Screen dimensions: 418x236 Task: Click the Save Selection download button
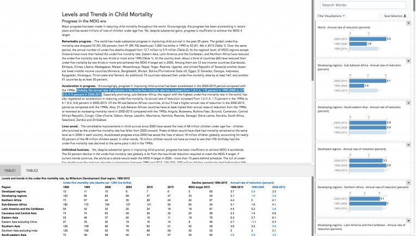(x=395, y=16)
